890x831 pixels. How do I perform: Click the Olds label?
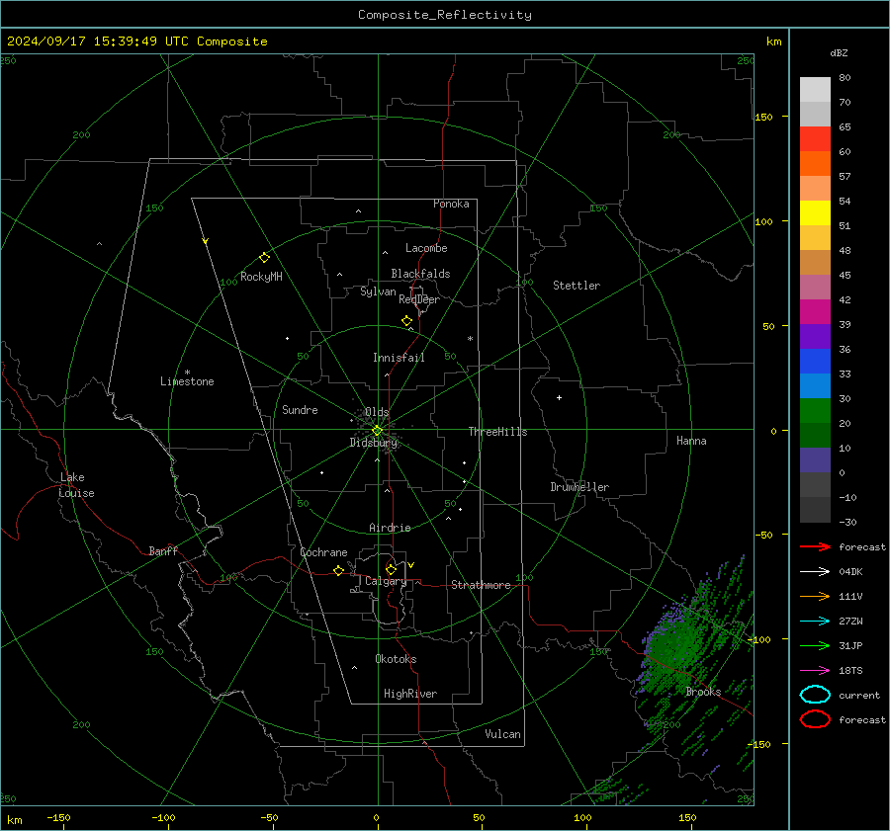tap(377, 412)
